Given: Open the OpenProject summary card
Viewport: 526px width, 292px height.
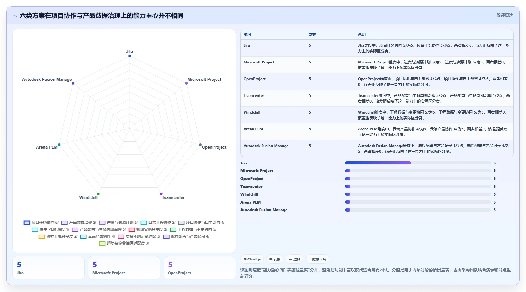Looking at the screenshot, I should 200,268.
